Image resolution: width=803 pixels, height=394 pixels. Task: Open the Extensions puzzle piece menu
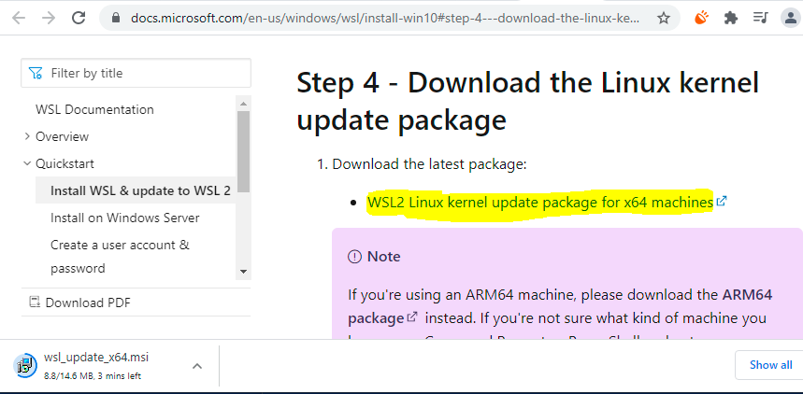(731, 19)
